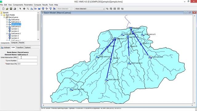Select the Junction creation tool
This screenshot has height=111, width=197.
[x=43, y=9]
